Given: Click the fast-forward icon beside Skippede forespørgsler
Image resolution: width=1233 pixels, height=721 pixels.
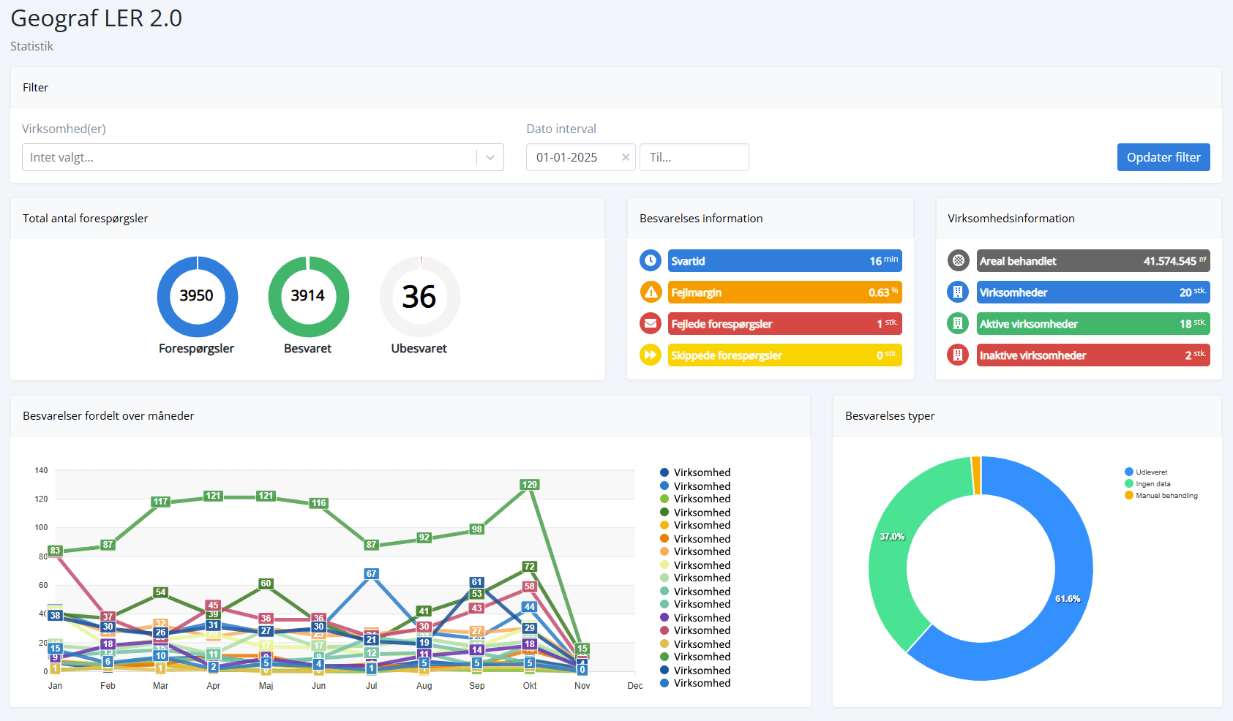Looking at the screenshot, I should (x=650, y=355).
